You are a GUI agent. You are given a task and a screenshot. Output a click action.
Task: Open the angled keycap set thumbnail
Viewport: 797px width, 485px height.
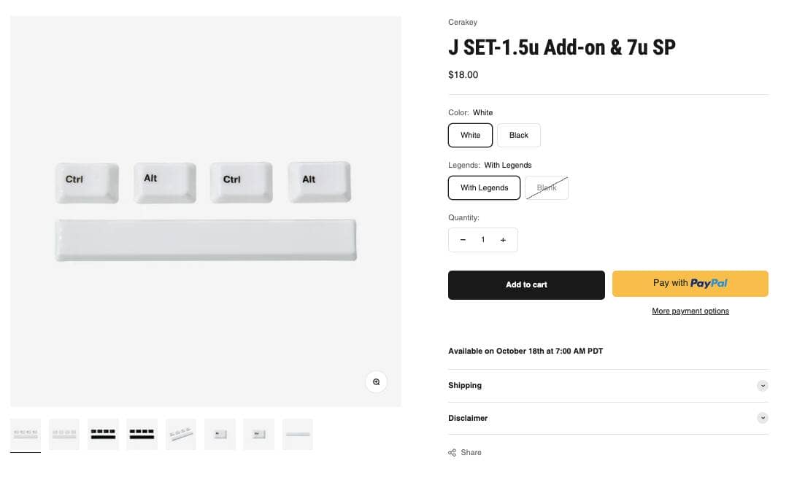click(180, 434)
